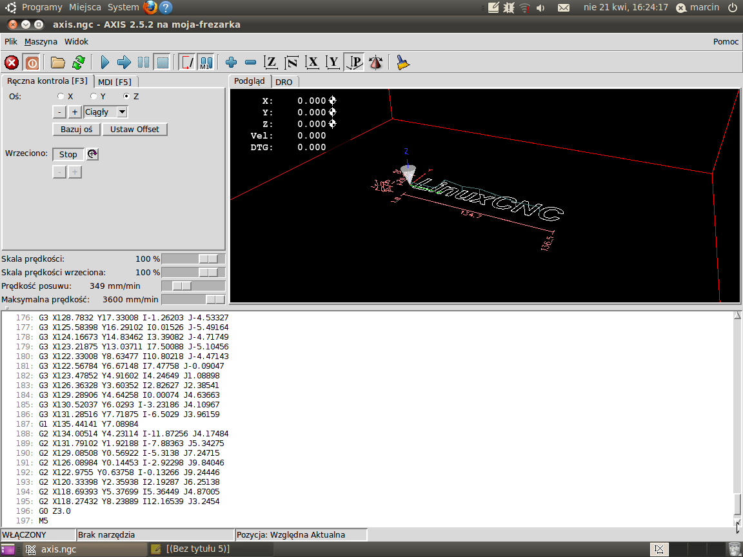Screen dimensions: 743x557
Task: Decrease spindle speed with minus button
Action: 59,172
